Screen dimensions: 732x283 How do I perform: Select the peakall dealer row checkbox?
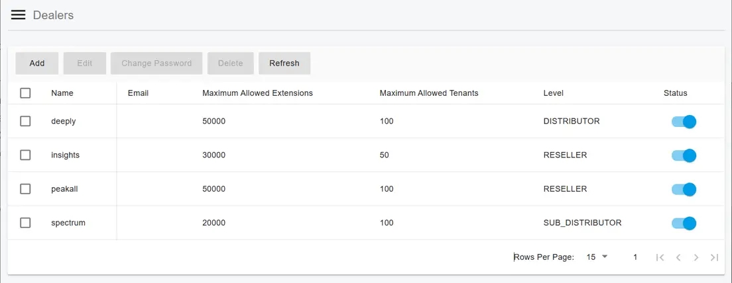(x=25, y=188)
